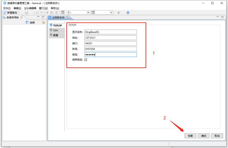Maximize the 数据库导航 panel
This screenshot has height=148, width=228.
(43, 17)
